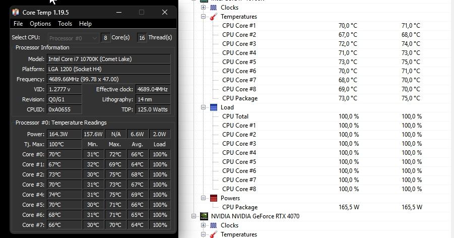Click the thermometer icon beside CPU Temperatures
The height and width of the screenshot is (238, 454).
[x=213, y=17]
